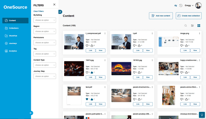Collapse the sidebar with the back arrow

(31, 113)
